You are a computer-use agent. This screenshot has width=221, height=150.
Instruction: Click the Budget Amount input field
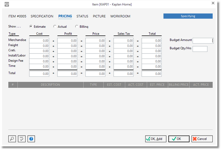point(203,40)
